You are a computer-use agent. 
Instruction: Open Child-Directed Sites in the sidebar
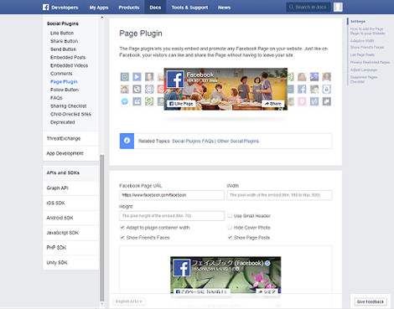click(70, 114)
